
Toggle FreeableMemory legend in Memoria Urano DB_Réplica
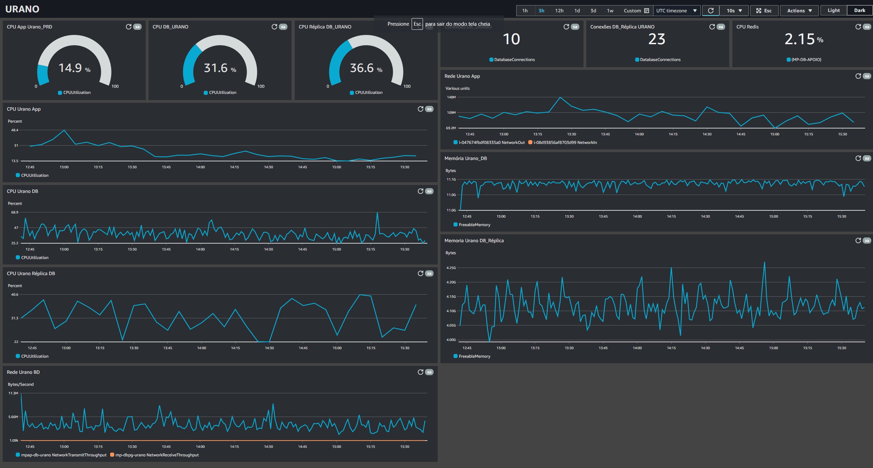point(472,356)
